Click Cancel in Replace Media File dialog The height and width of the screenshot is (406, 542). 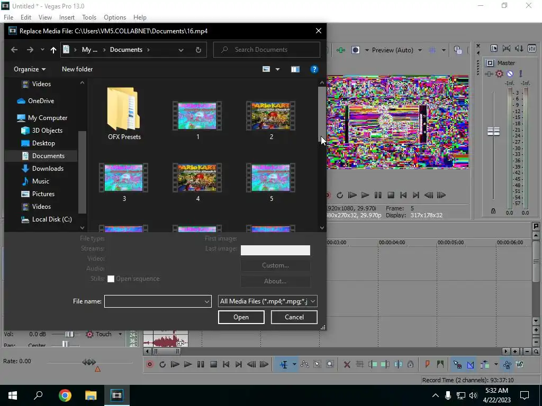[294, 317]
